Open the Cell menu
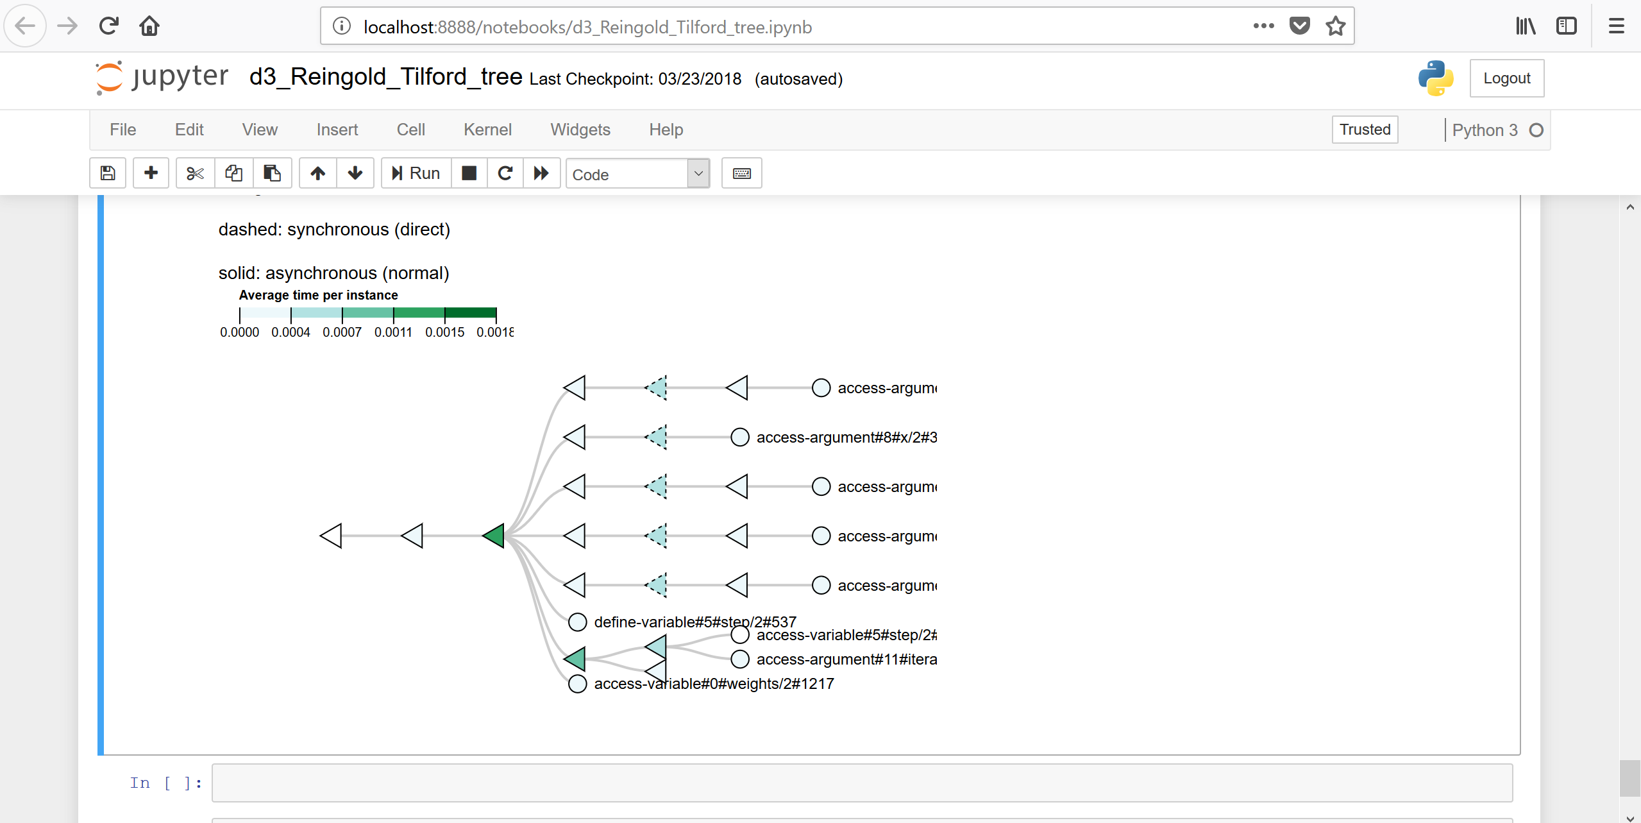 click(x=411, y=130)
